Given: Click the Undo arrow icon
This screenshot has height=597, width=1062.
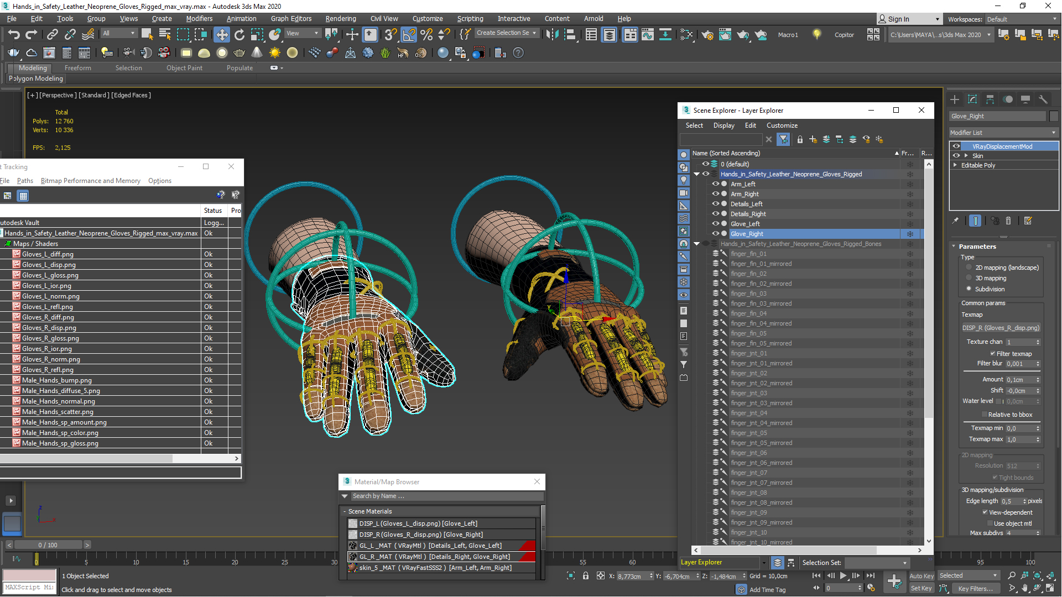Looking at the screenshot, I should (x=14, y=35).
